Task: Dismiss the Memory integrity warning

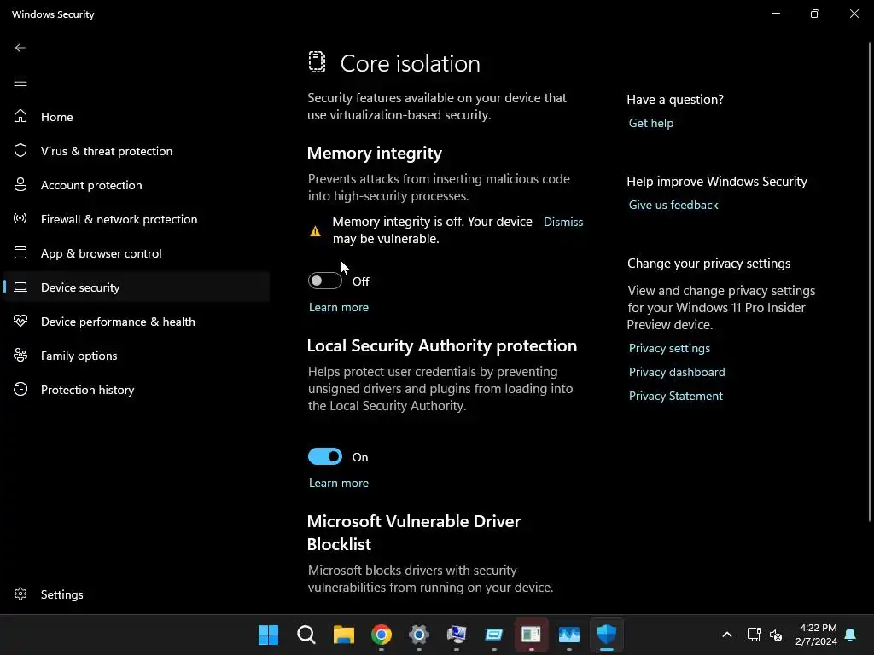Action: tap(563, 222)
